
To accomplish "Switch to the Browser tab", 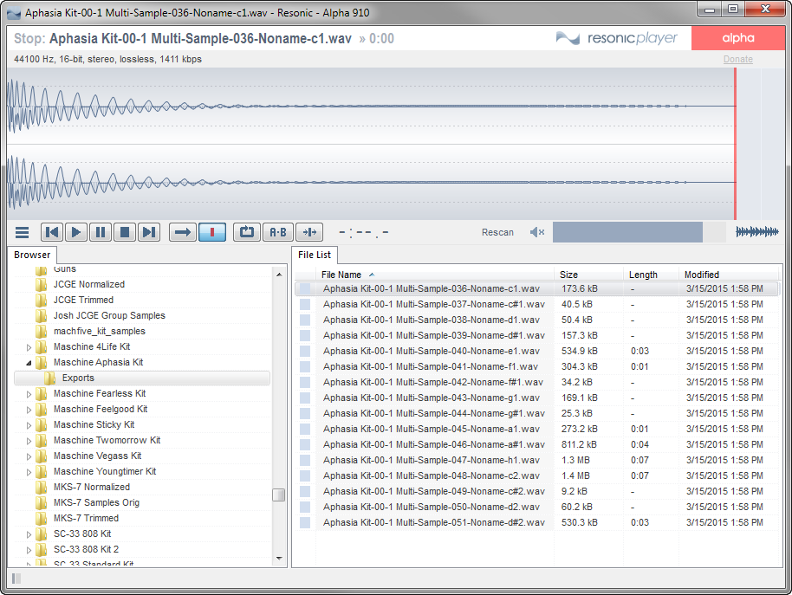I will click(32, 255).
